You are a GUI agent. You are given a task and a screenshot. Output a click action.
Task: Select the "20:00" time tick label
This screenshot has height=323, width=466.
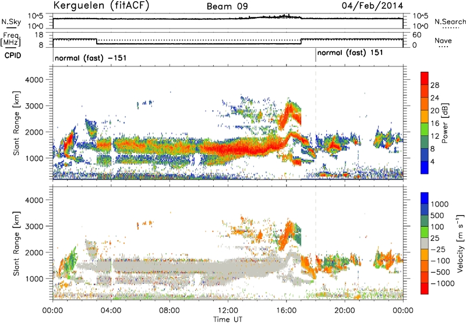tap(345, 311)
